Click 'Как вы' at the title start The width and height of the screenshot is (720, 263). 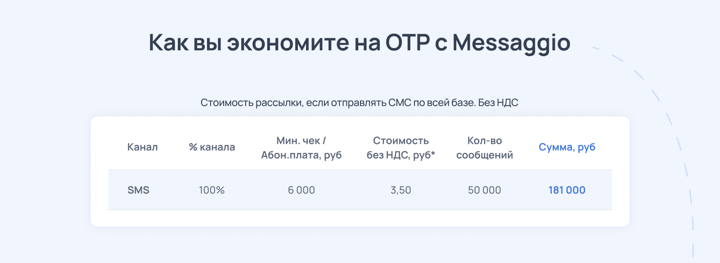pyautogui.click(x=185, y=43)
